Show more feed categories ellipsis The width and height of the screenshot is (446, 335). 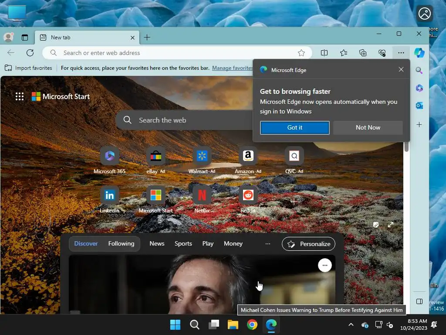268,244
